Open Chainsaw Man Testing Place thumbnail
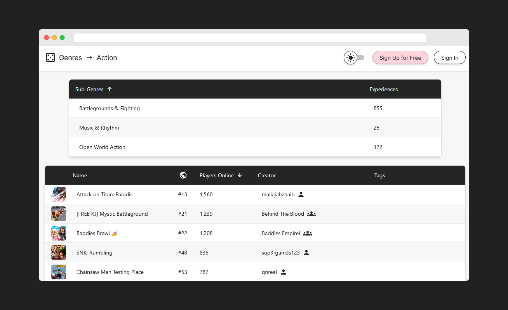Image resolution: width=508 pixels, height=310 pixels. (x=59, y=272)
